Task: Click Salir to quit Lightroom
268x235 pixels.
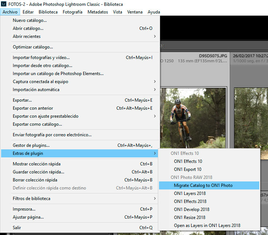Action: point(17,228)
